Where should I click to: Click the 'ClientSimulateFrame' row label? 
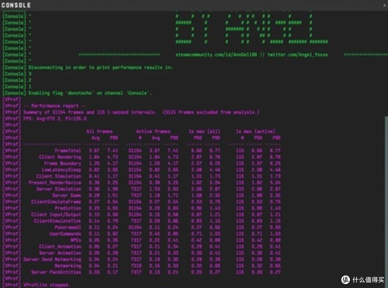coord(56,202)
